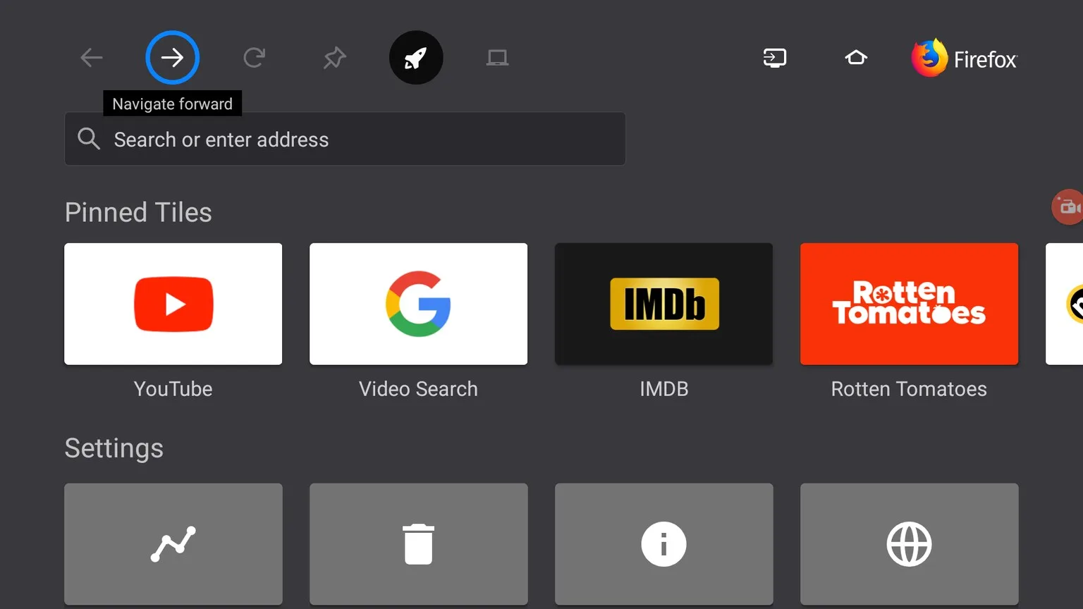
Task: Open the globe privacy notice settings tile
Action: pyautogui.click(x=910, y=544)
